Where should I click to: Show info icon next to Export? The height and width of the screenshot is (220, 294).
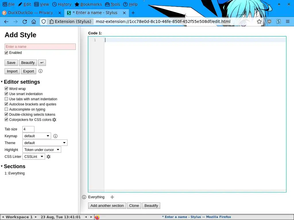pos(40,71)
